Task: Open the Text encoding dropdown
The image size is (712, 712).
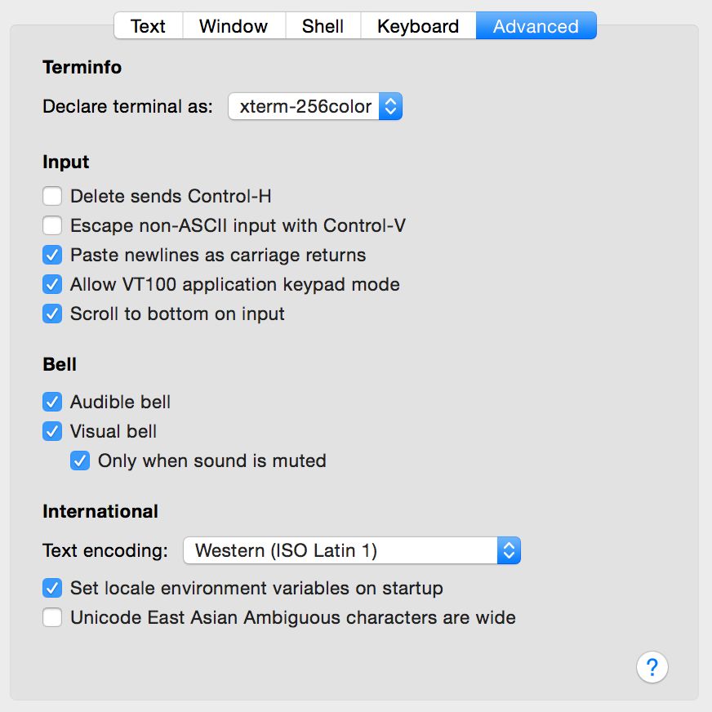Action: [352, 550]
